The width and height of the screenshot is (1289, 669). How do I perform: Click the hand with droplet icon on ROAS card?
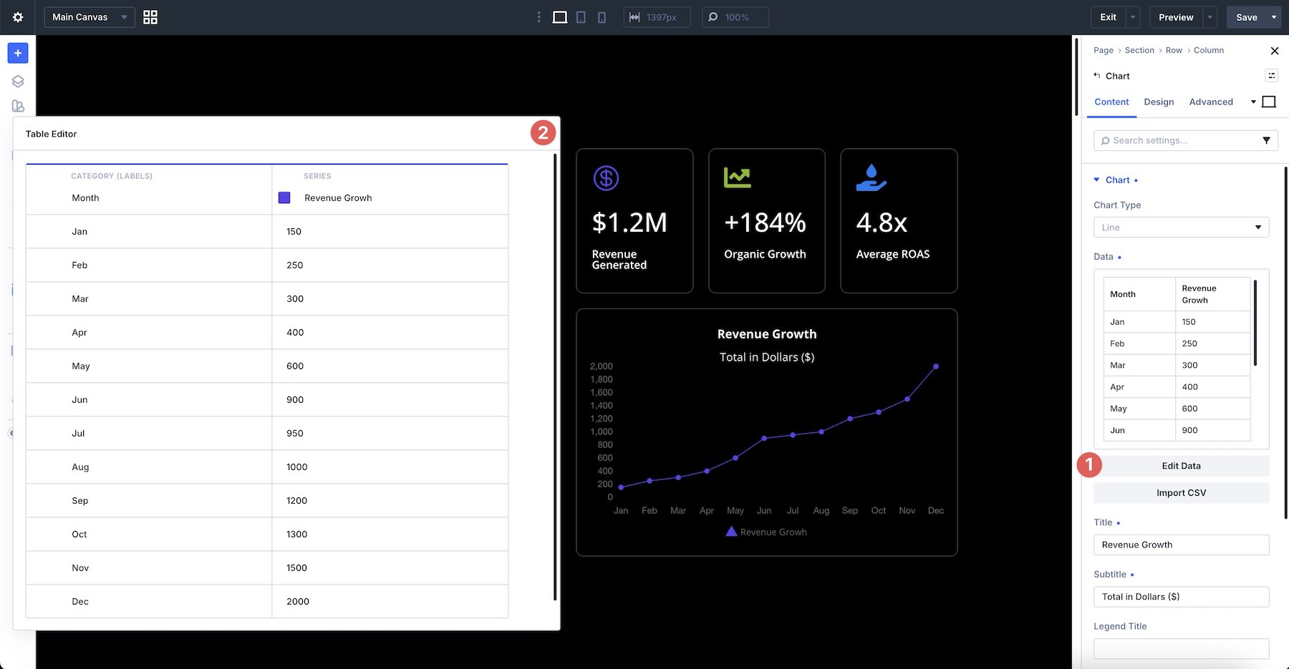click(871, 177)
